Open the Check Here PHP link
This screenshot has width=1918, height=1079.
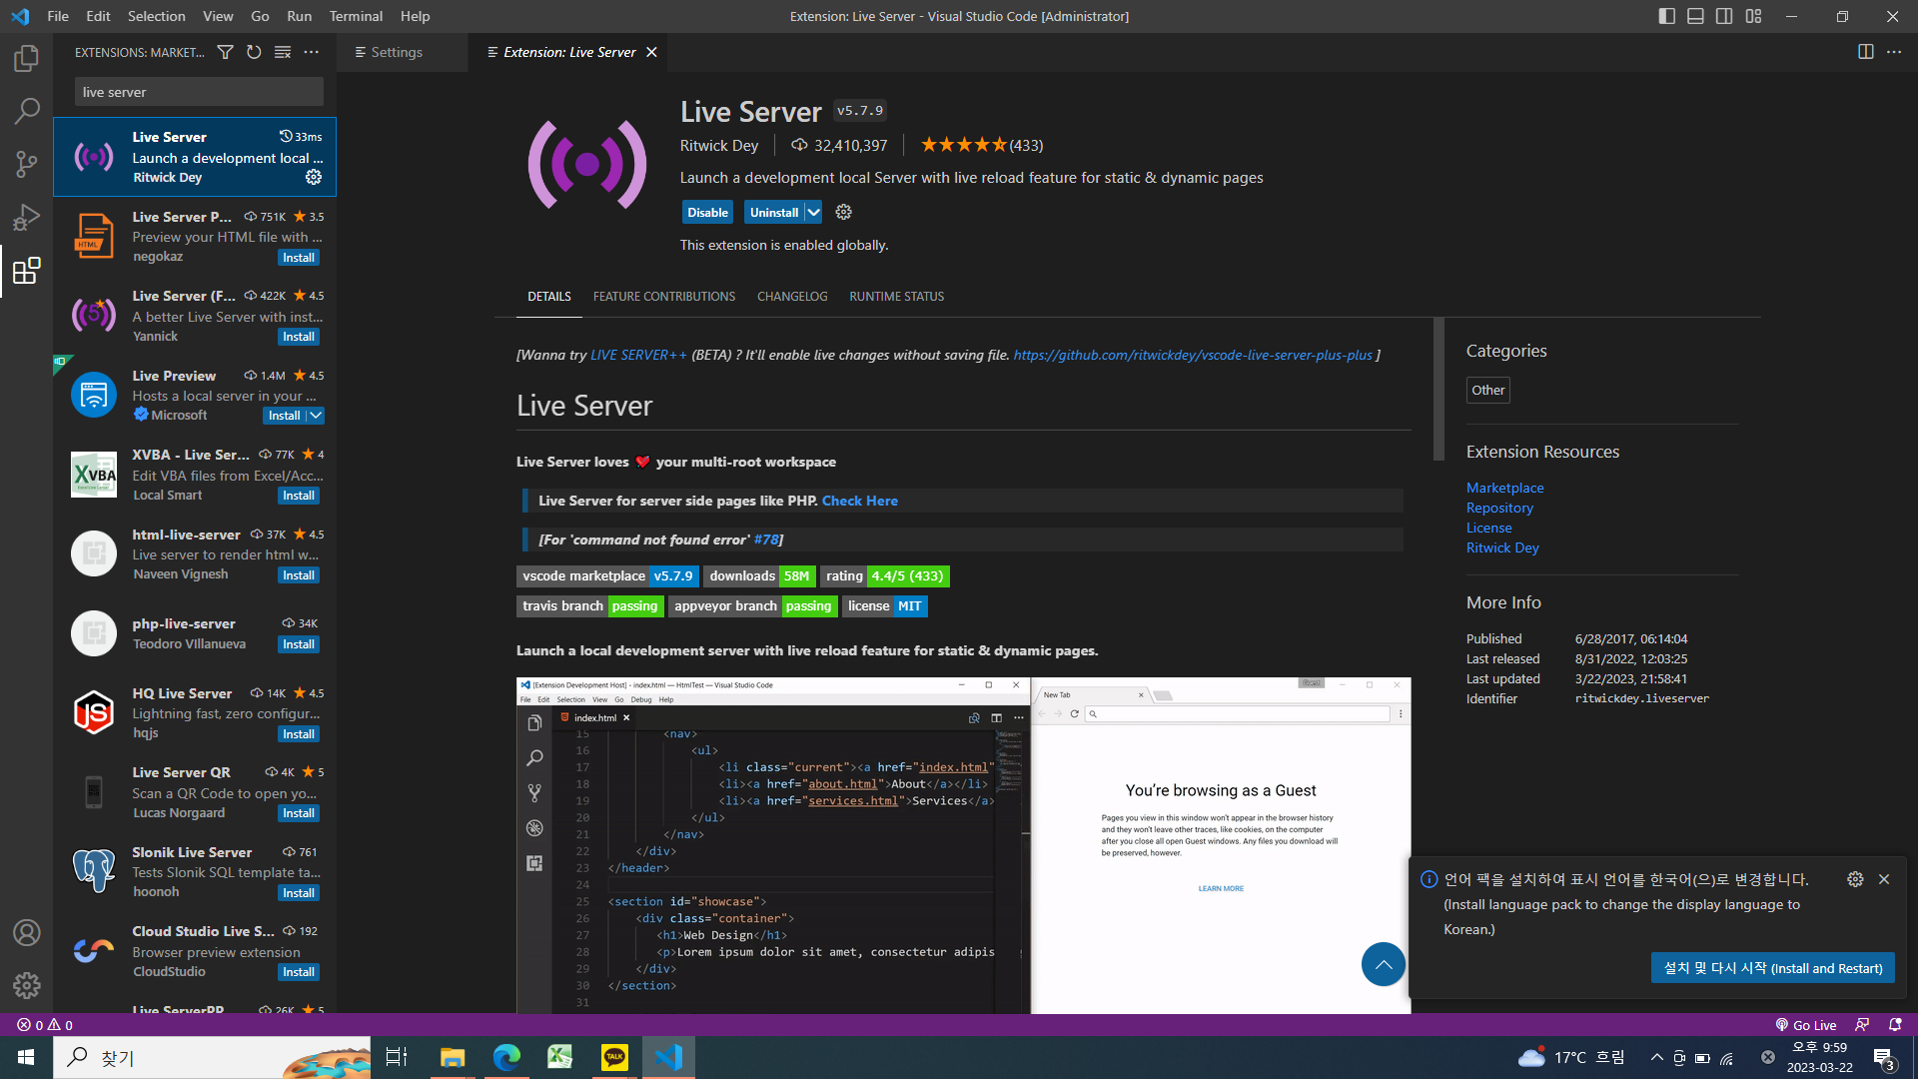pos(860,501)
